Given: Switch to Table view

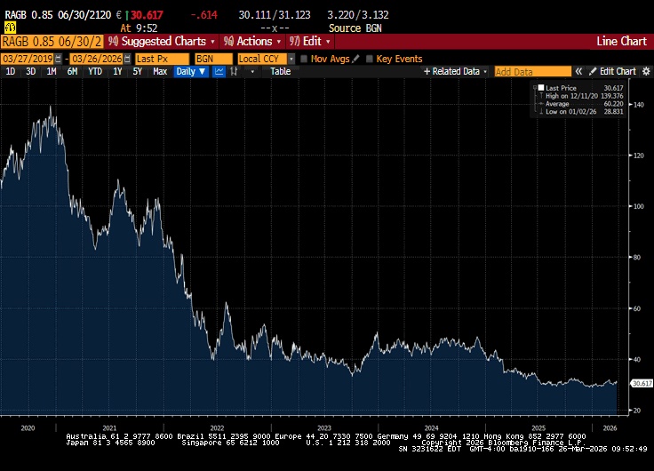Looking at the screenshot, I should (280, 71).
